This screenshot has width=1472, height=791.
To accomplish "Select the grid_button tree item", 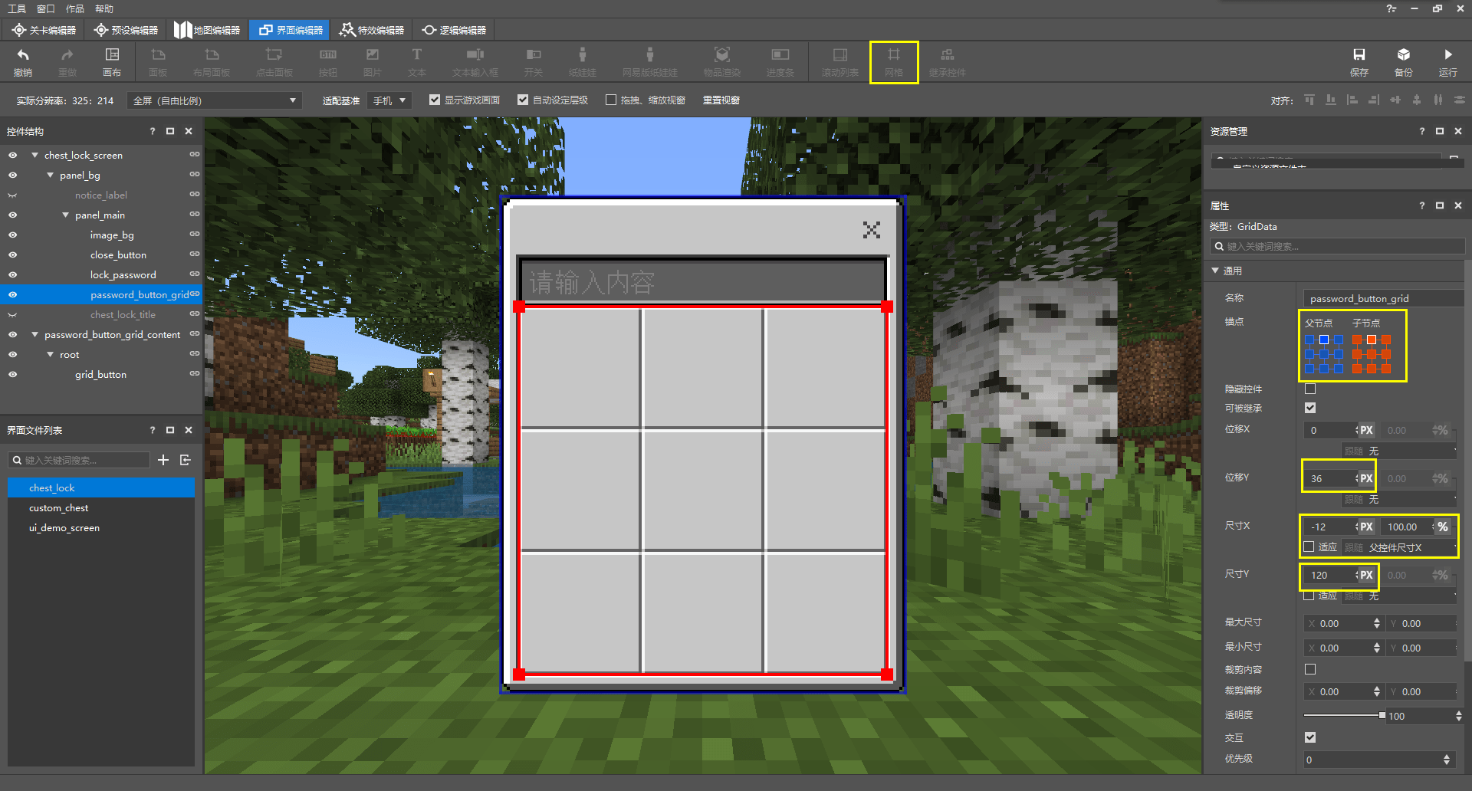I will pyautogui.click(x=100, y=375).
